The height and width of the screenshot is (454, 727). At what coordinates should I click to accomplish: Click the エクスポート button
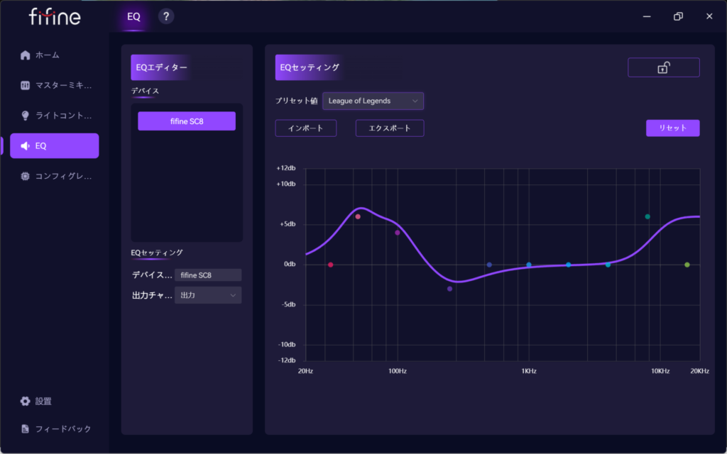tap(389, 128)
